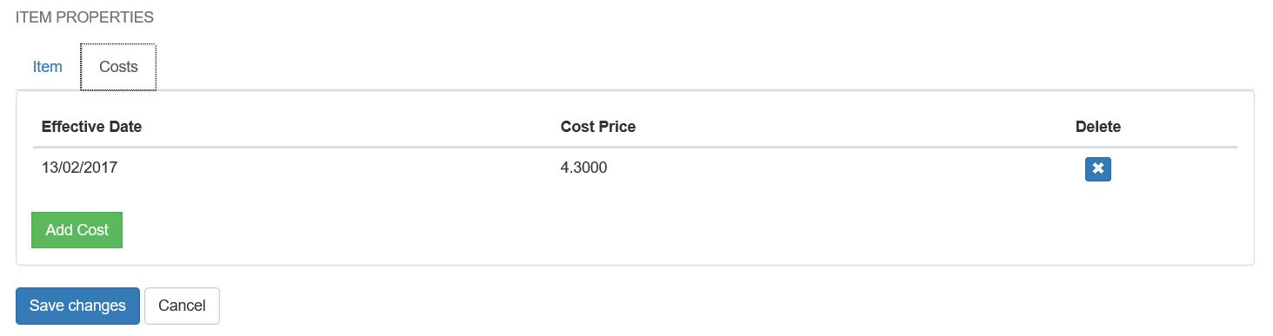Select the Costs tab
The image size is (1273, 336).
pyautogui.click(x=118, y=67)
